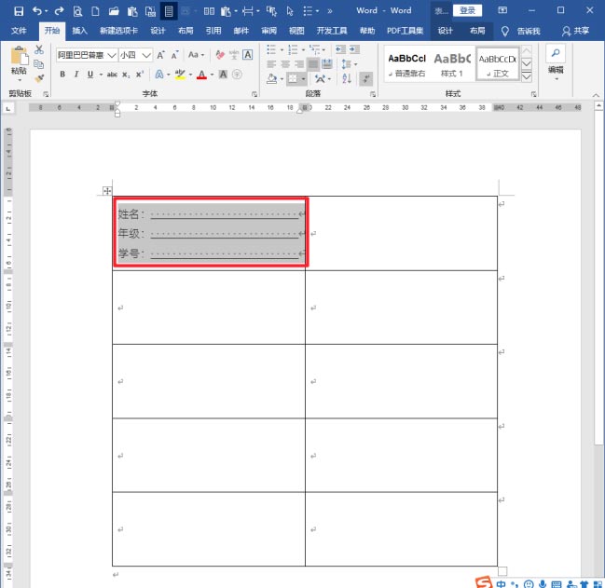Apply the 正文 (Normal) style
The image size is (605, 588).
(497, 65)
